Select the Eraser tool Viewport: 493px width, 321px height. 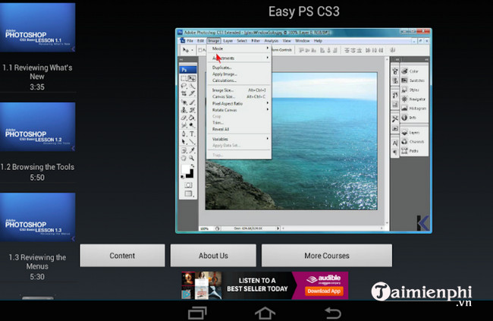tap(184, 118)
